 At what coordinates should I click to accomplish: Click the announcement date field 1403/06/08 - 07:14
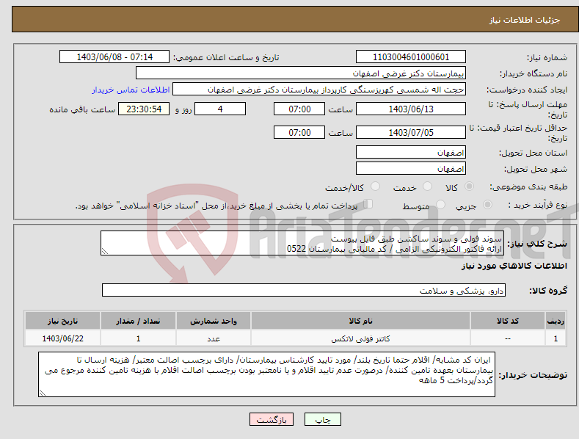[x=114, y=57]
